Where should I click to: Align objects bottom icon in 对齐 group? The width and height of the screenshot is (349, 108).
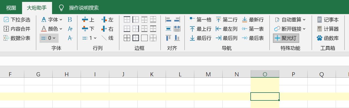click(177, 38)
